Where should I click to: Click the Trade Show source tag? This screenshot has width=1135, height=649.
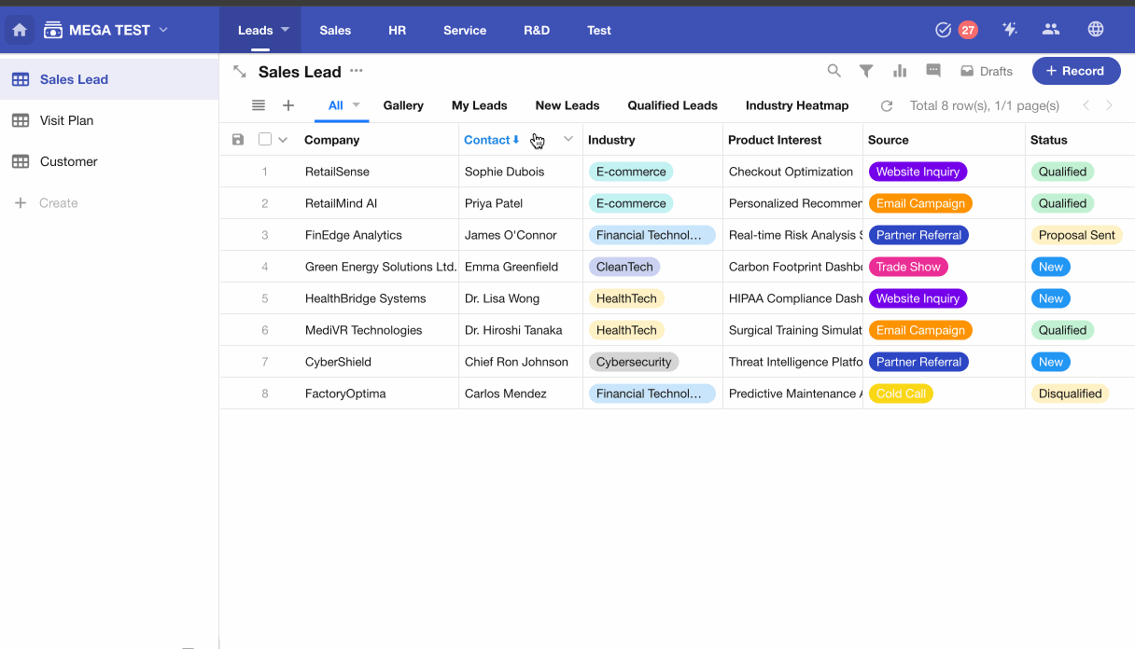[907, 267]
